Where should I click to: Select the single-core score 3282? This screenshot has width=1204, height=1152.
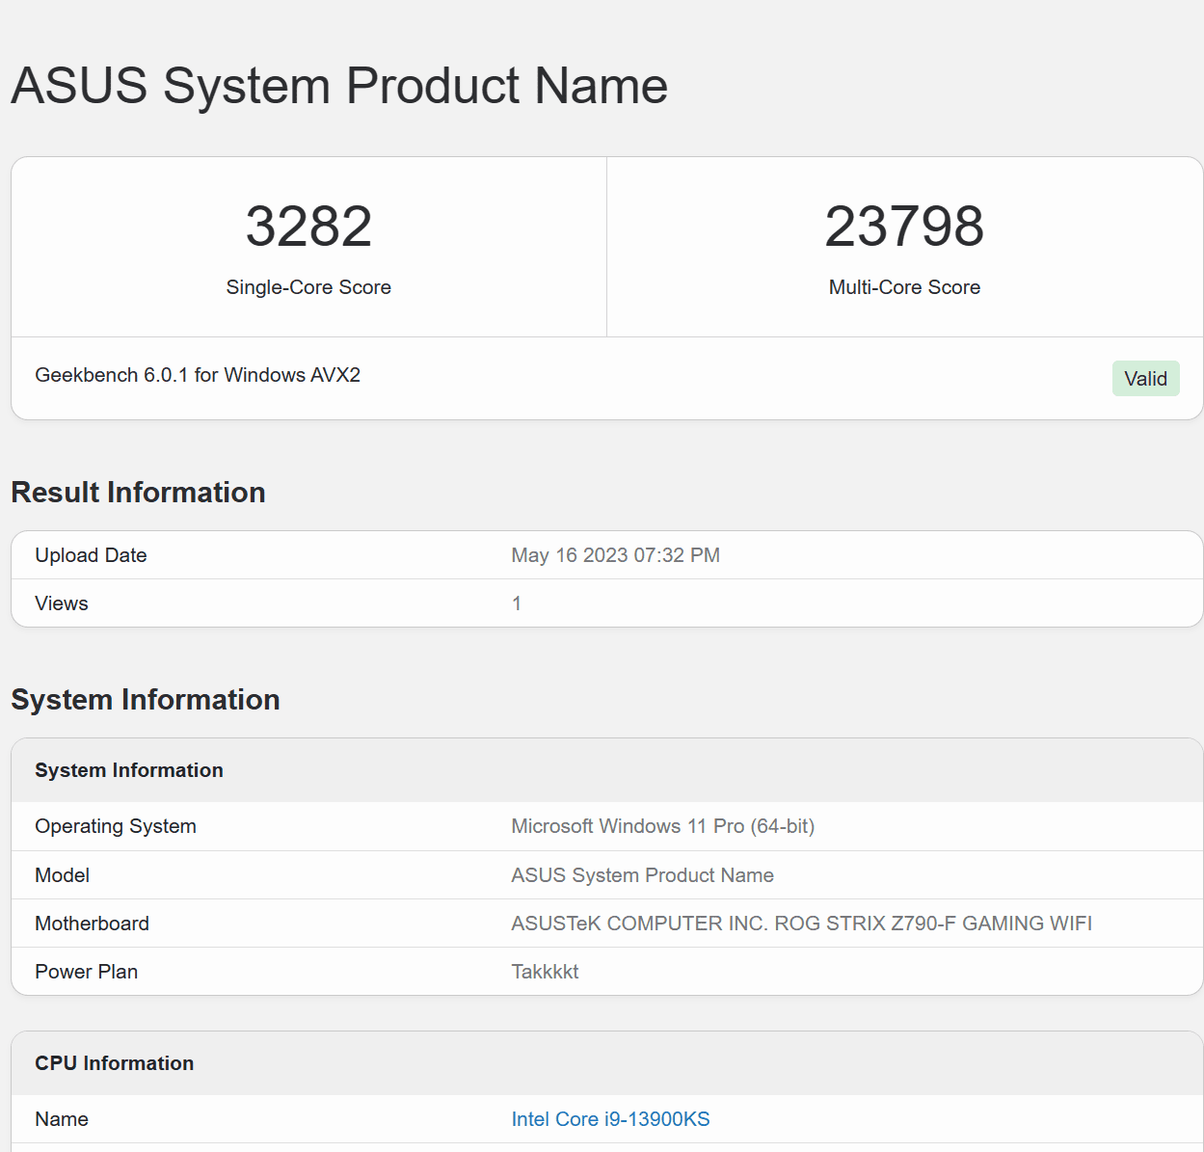(x=308, y=227)
